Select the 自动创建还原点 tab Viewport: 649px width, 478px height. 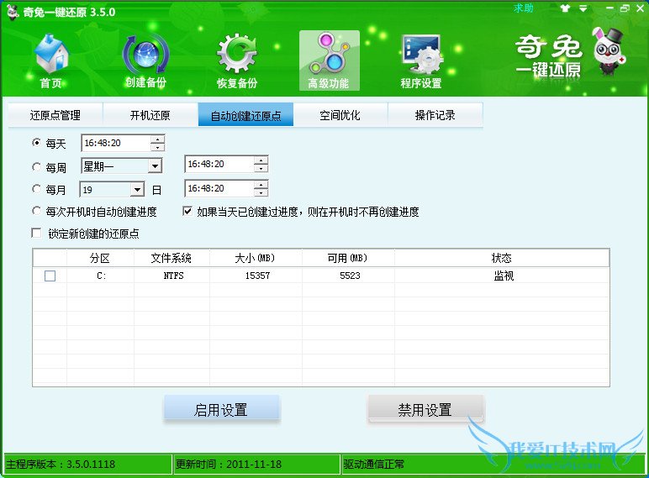click(x=245, y=114)
